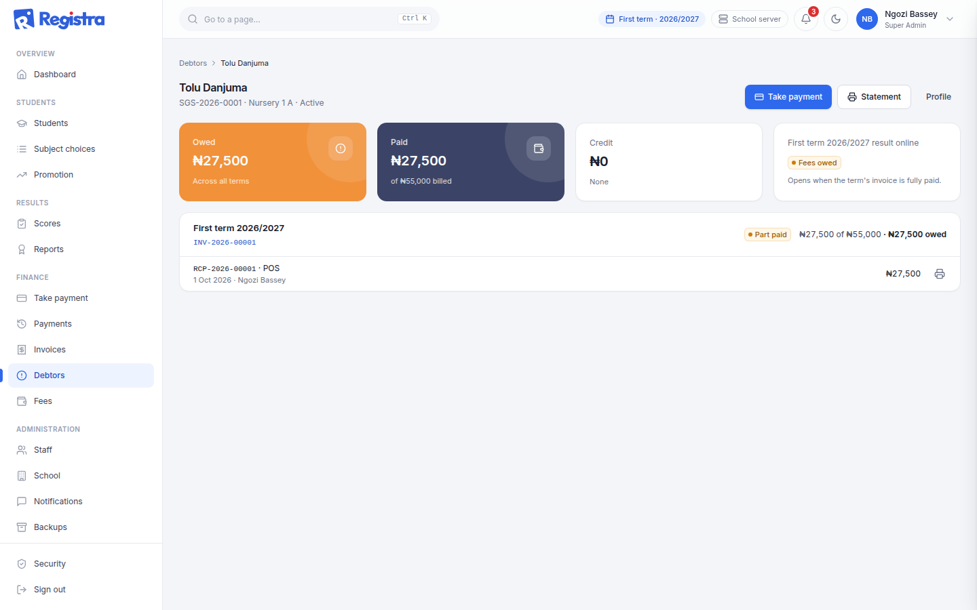Screen dimensions: 977x610
Task: Click the First term 2026/2027 invoice heading
Action: click(x=239, y=228)
